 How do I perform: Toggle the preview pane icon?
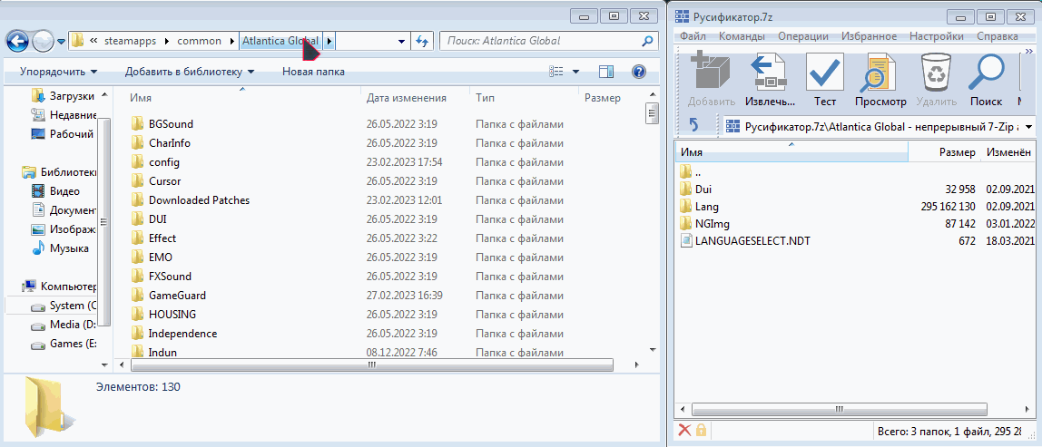(605, 71)
